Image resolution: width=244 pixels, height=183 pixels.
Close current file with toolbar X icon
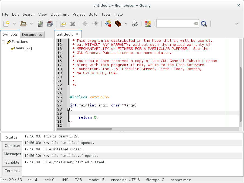[x=73, y=24]
